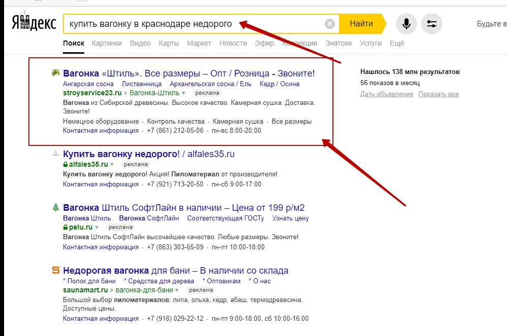Click the Нашлось 138 млн результатов text
The height and width of the screenshot is (336, 507).
tap(410, 72)
